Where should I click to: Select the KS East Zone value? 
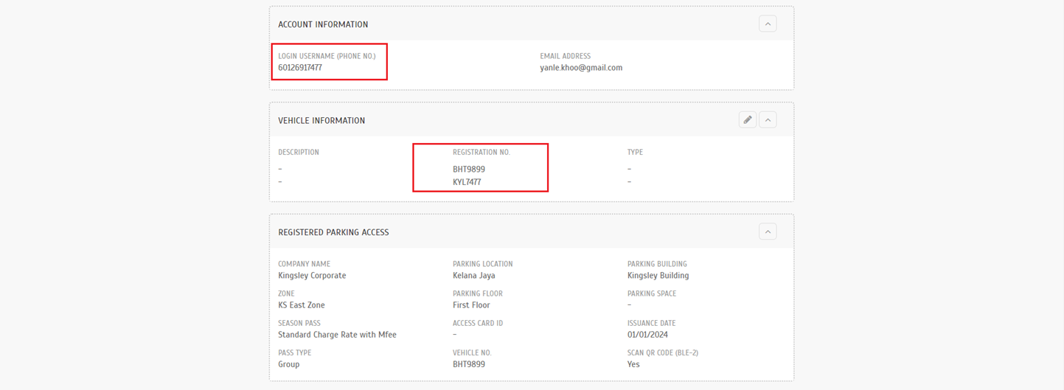pos(302,305)
